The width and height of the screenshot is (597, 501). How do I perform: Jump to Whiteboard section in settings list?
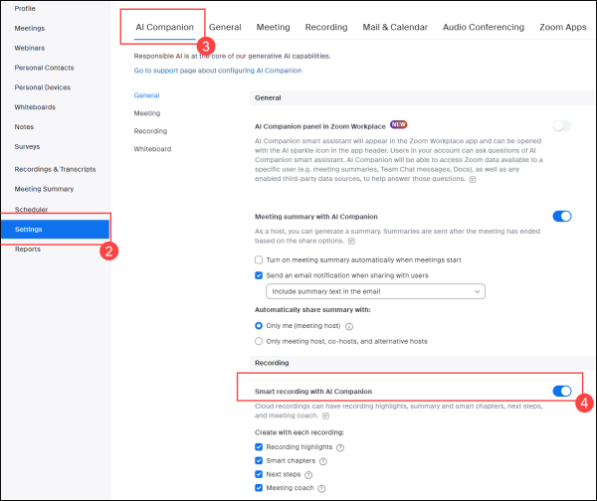[152, 149]
